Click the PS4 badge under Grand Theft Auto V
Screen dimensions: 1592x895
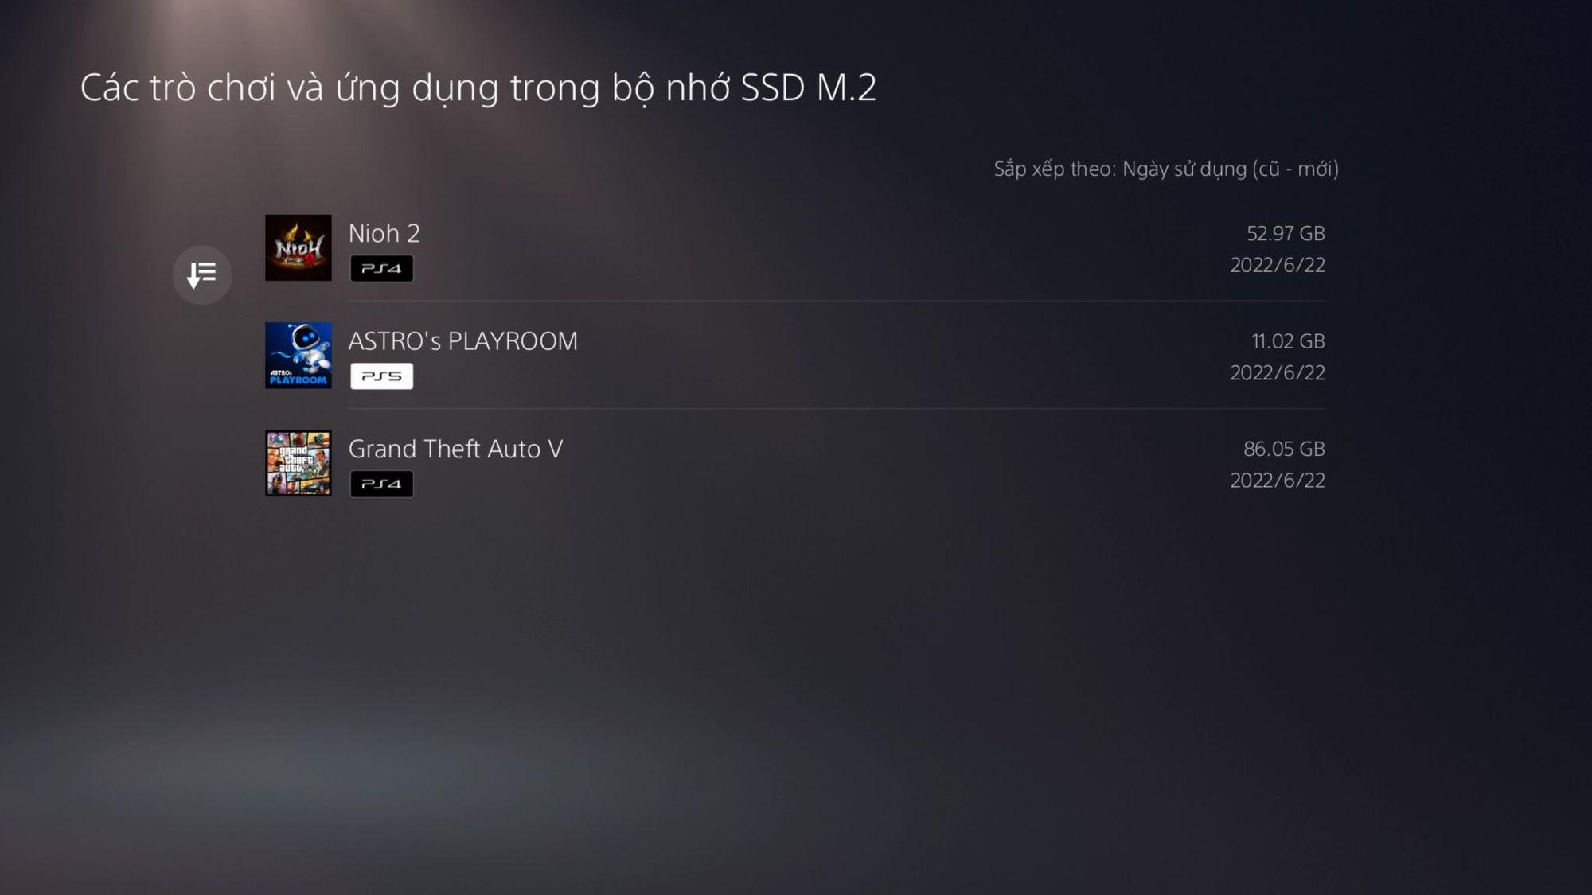[381, 484]
